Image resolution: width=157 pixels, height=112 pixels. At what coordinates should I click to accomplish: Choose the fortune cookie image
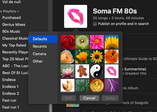(x=68, y=86)
